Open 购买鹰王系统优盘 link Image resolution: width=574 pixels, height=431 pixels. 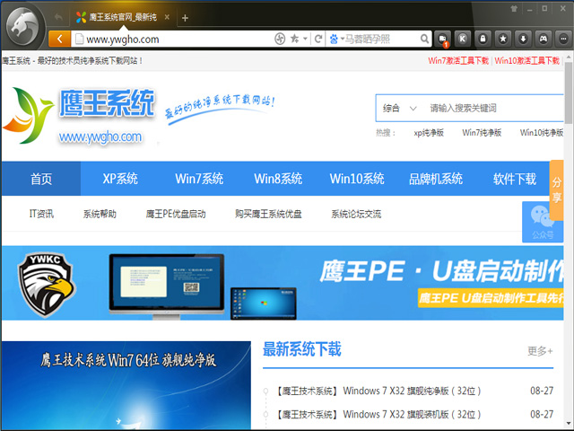268,214
